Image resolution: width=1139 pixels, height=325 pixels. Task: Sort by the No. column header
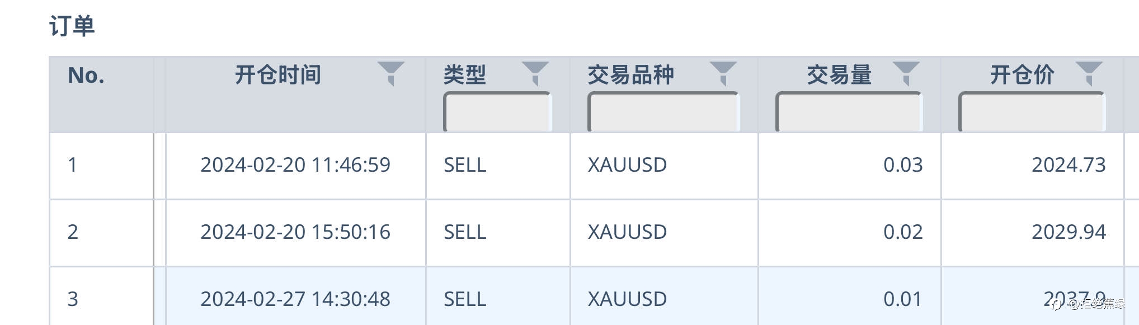(x=86, y=75)
